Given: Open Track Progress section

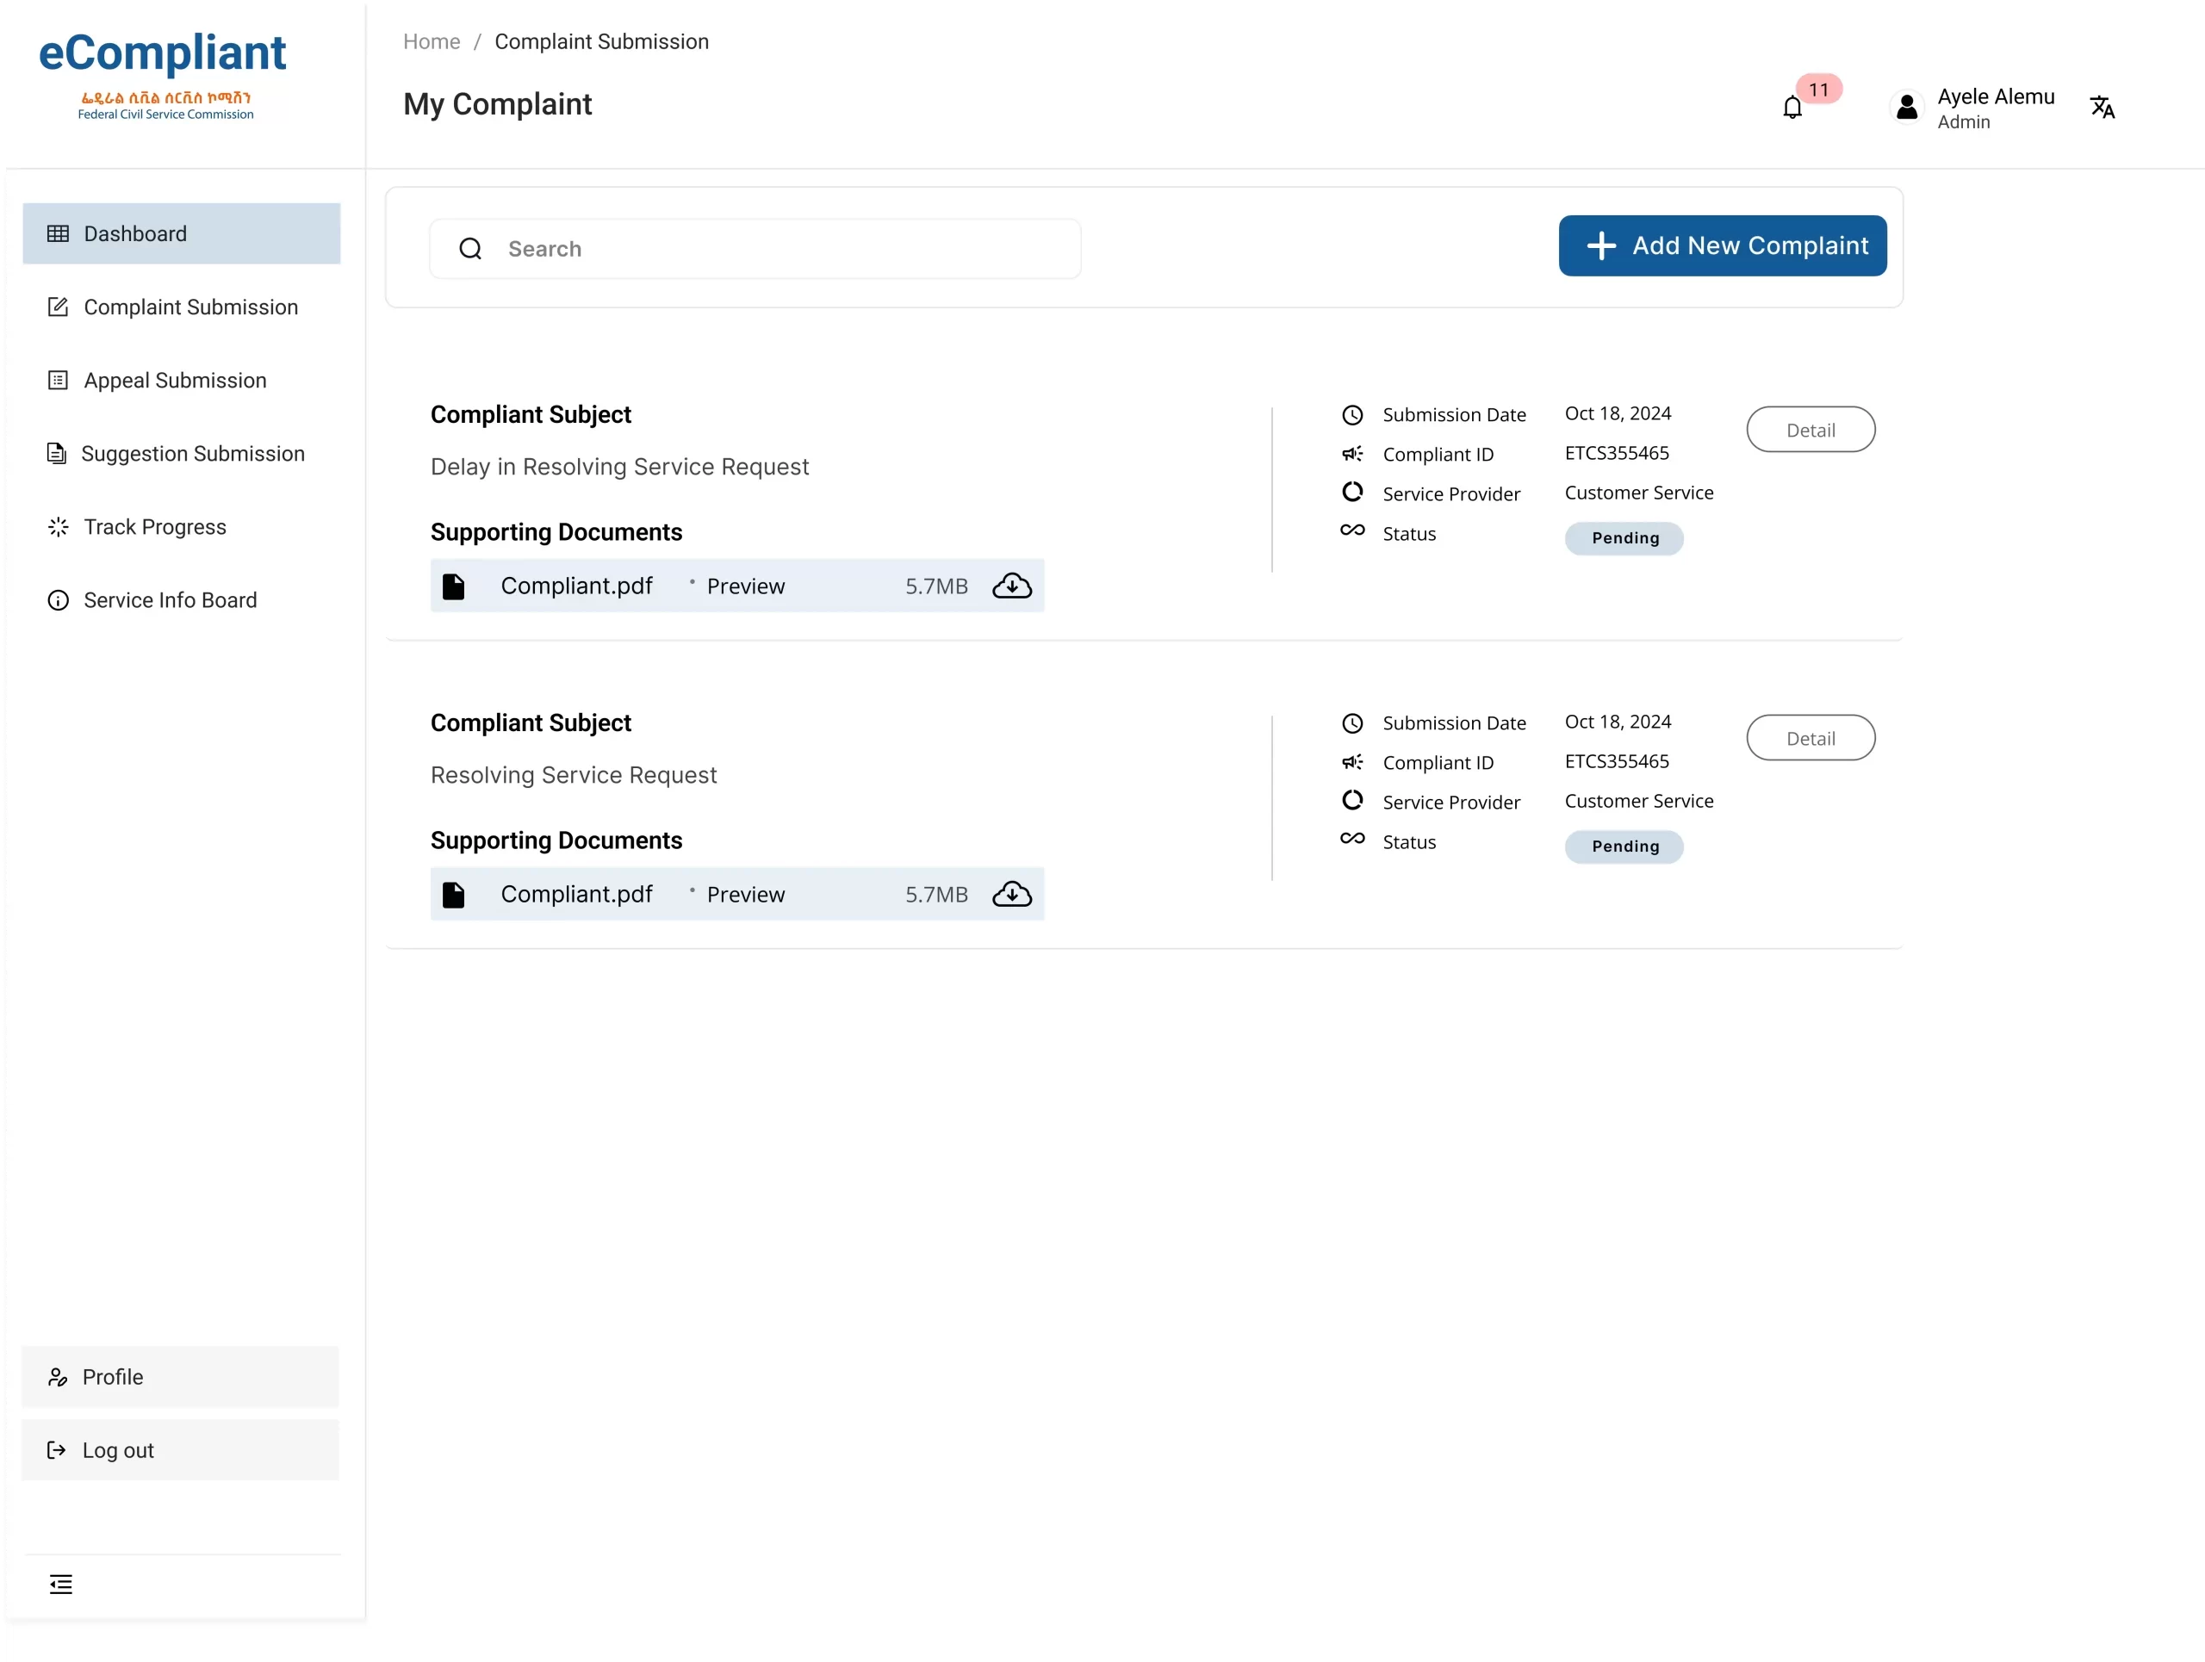Looking at the screenshot, I should click(154, 527).
